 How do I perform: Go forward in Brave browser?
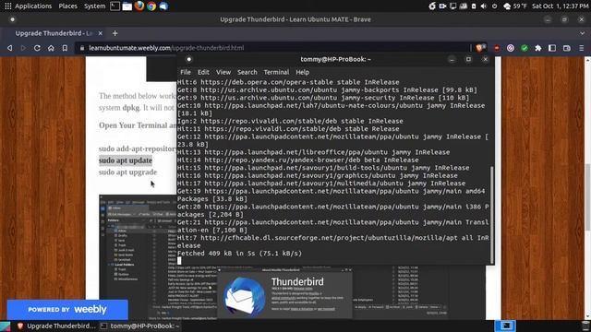(23, 48)
